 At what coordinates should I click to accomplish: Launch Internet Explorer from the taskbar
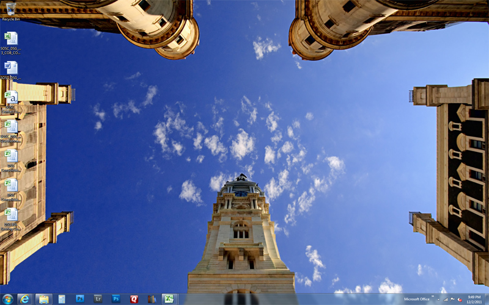click(25, 299)
